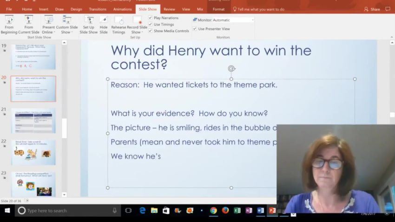This screenshot has height=222, width=395.
Task: Select slide 23 thumbnail
Action: point(33,184)
